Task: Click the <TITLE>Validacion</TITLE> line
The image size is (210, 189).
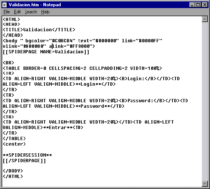Action: pos(39,30)
